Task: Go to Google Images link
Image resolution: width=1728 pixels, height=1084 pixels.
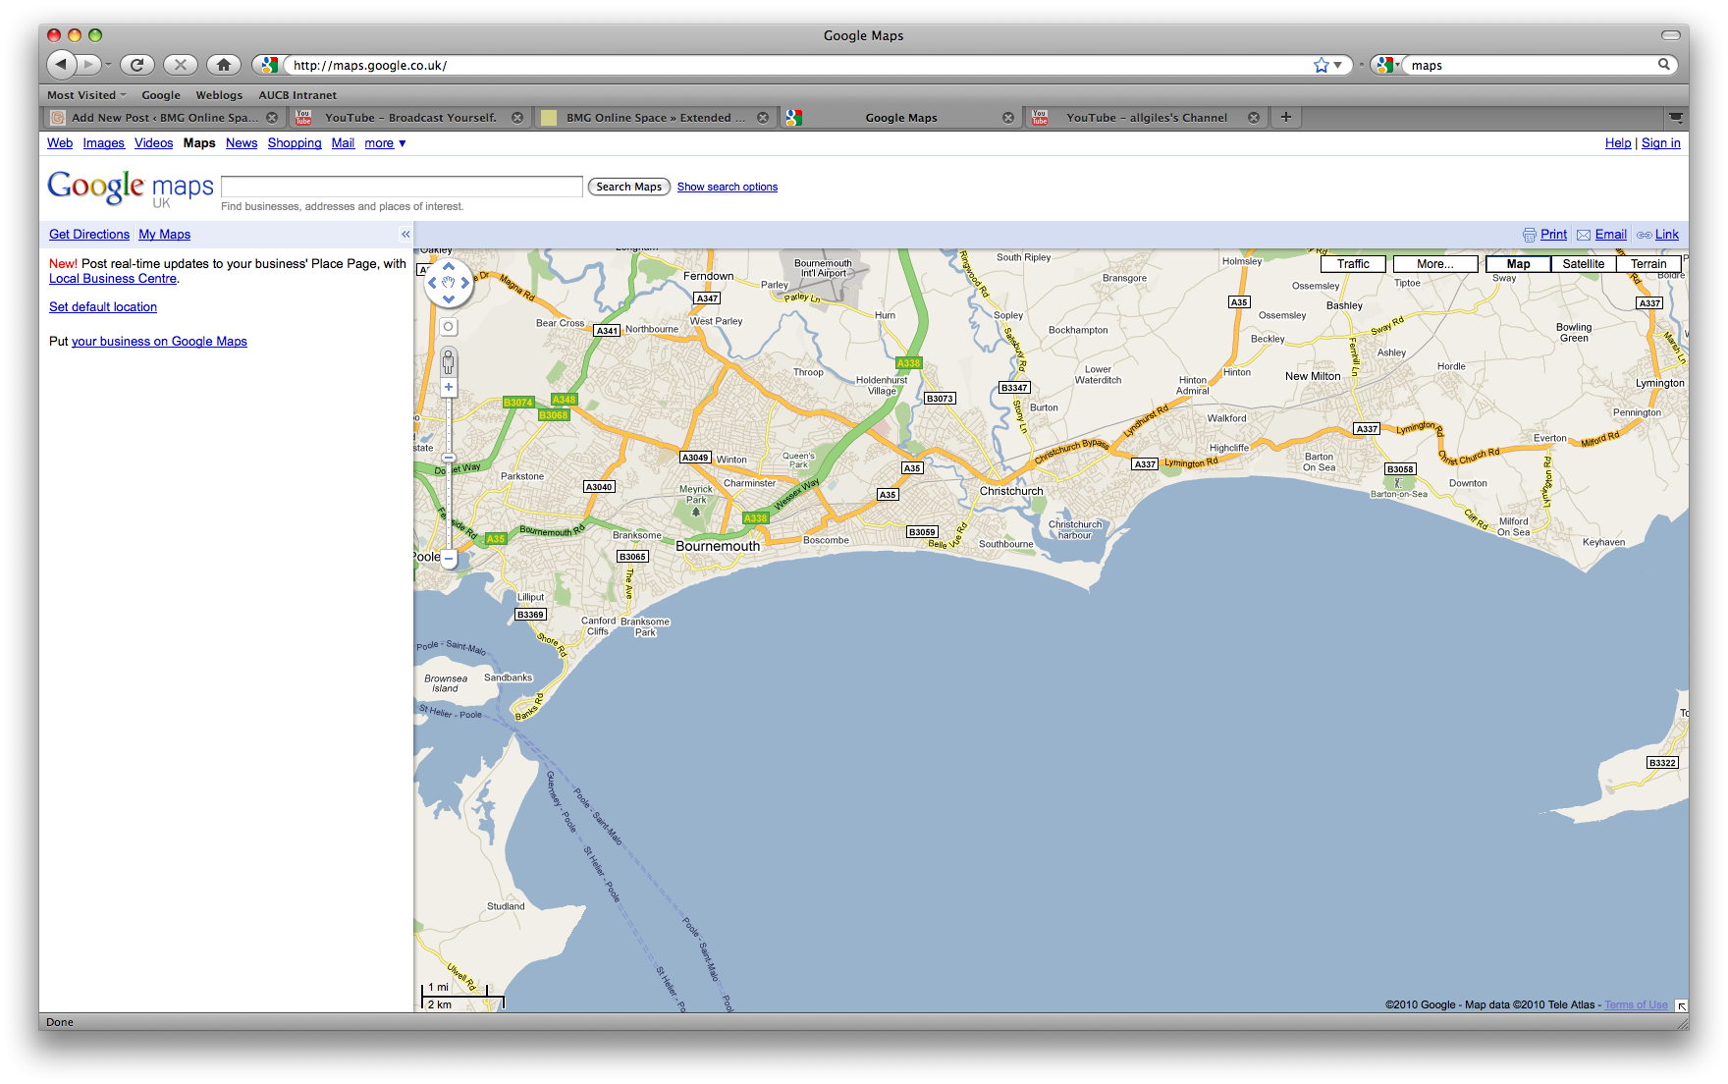Action: pos(103,143)
